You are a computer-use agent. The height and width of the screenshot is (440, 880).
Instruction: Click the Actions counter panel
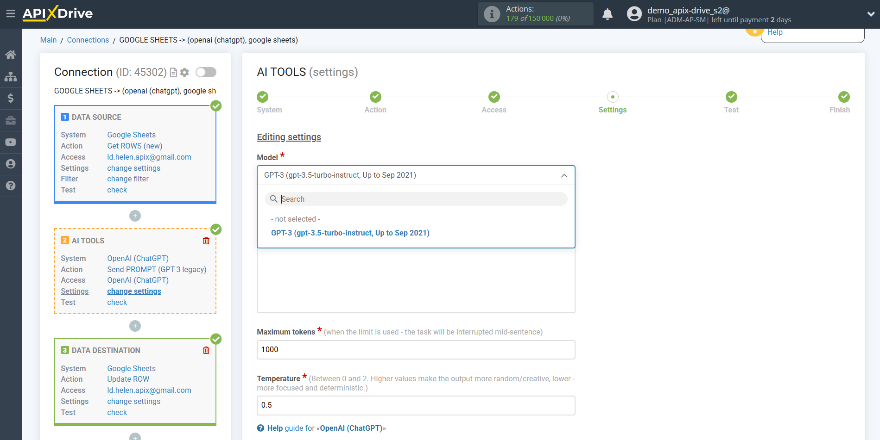point(535,14)
